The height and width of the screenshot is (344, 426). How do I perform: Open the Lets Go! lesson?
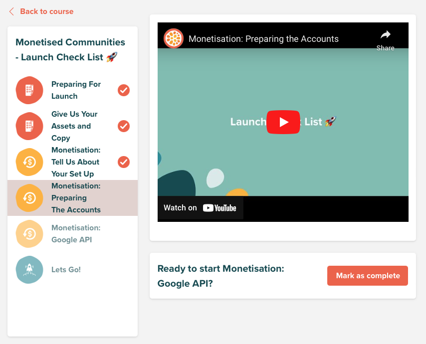point(72,270)
